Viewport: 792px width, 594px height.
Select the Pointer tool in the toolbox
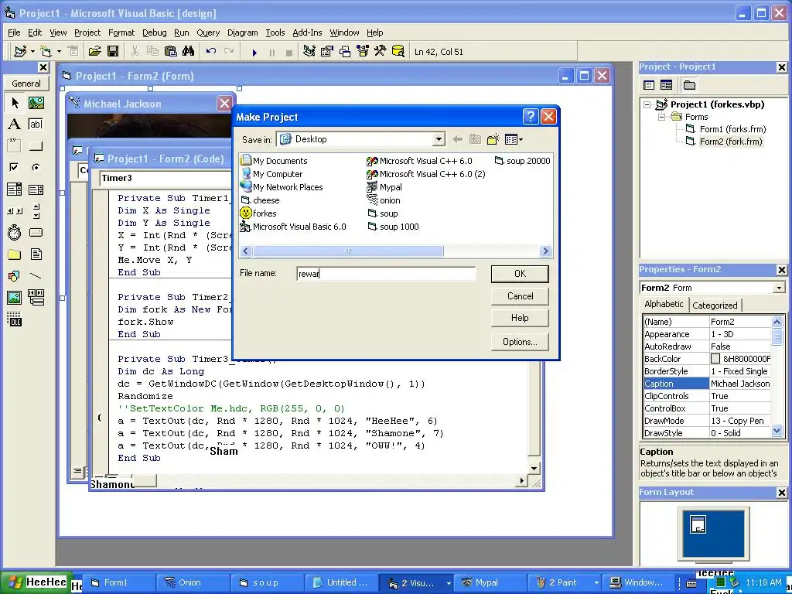pos(15,103)
